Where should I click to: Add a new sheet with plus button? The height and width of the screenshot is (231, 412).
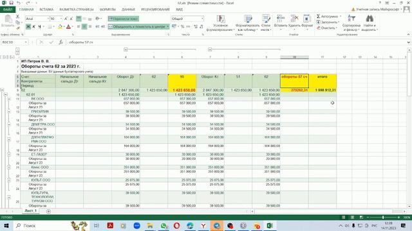(x=48, y=211)
